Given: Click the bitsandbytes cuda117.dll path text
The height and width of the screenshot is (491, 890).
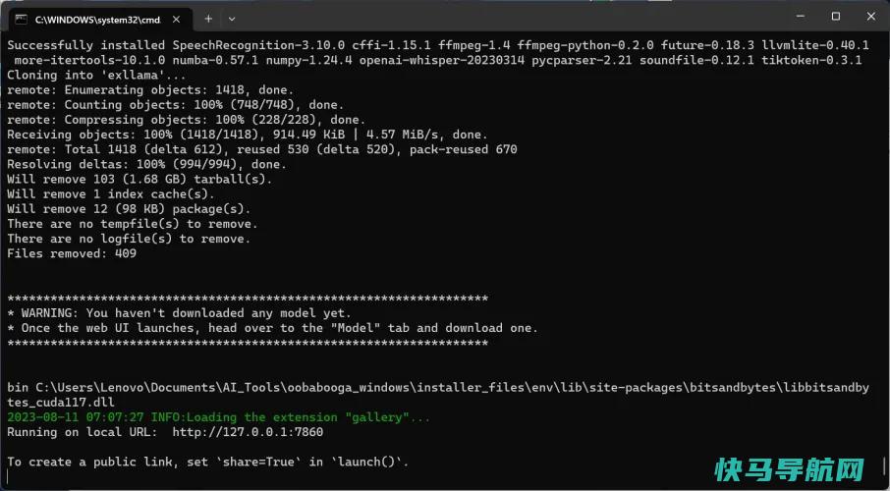Looking at the screenshot, I should point(437,395).
